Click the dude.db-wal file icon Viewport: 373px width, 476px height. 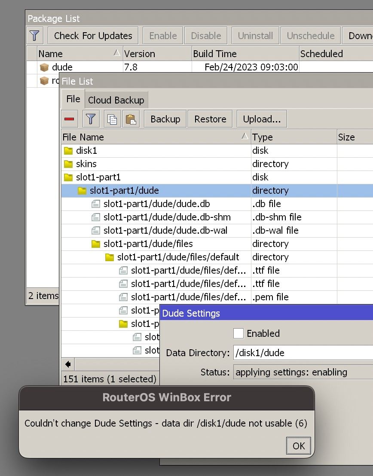pos(96,231)
